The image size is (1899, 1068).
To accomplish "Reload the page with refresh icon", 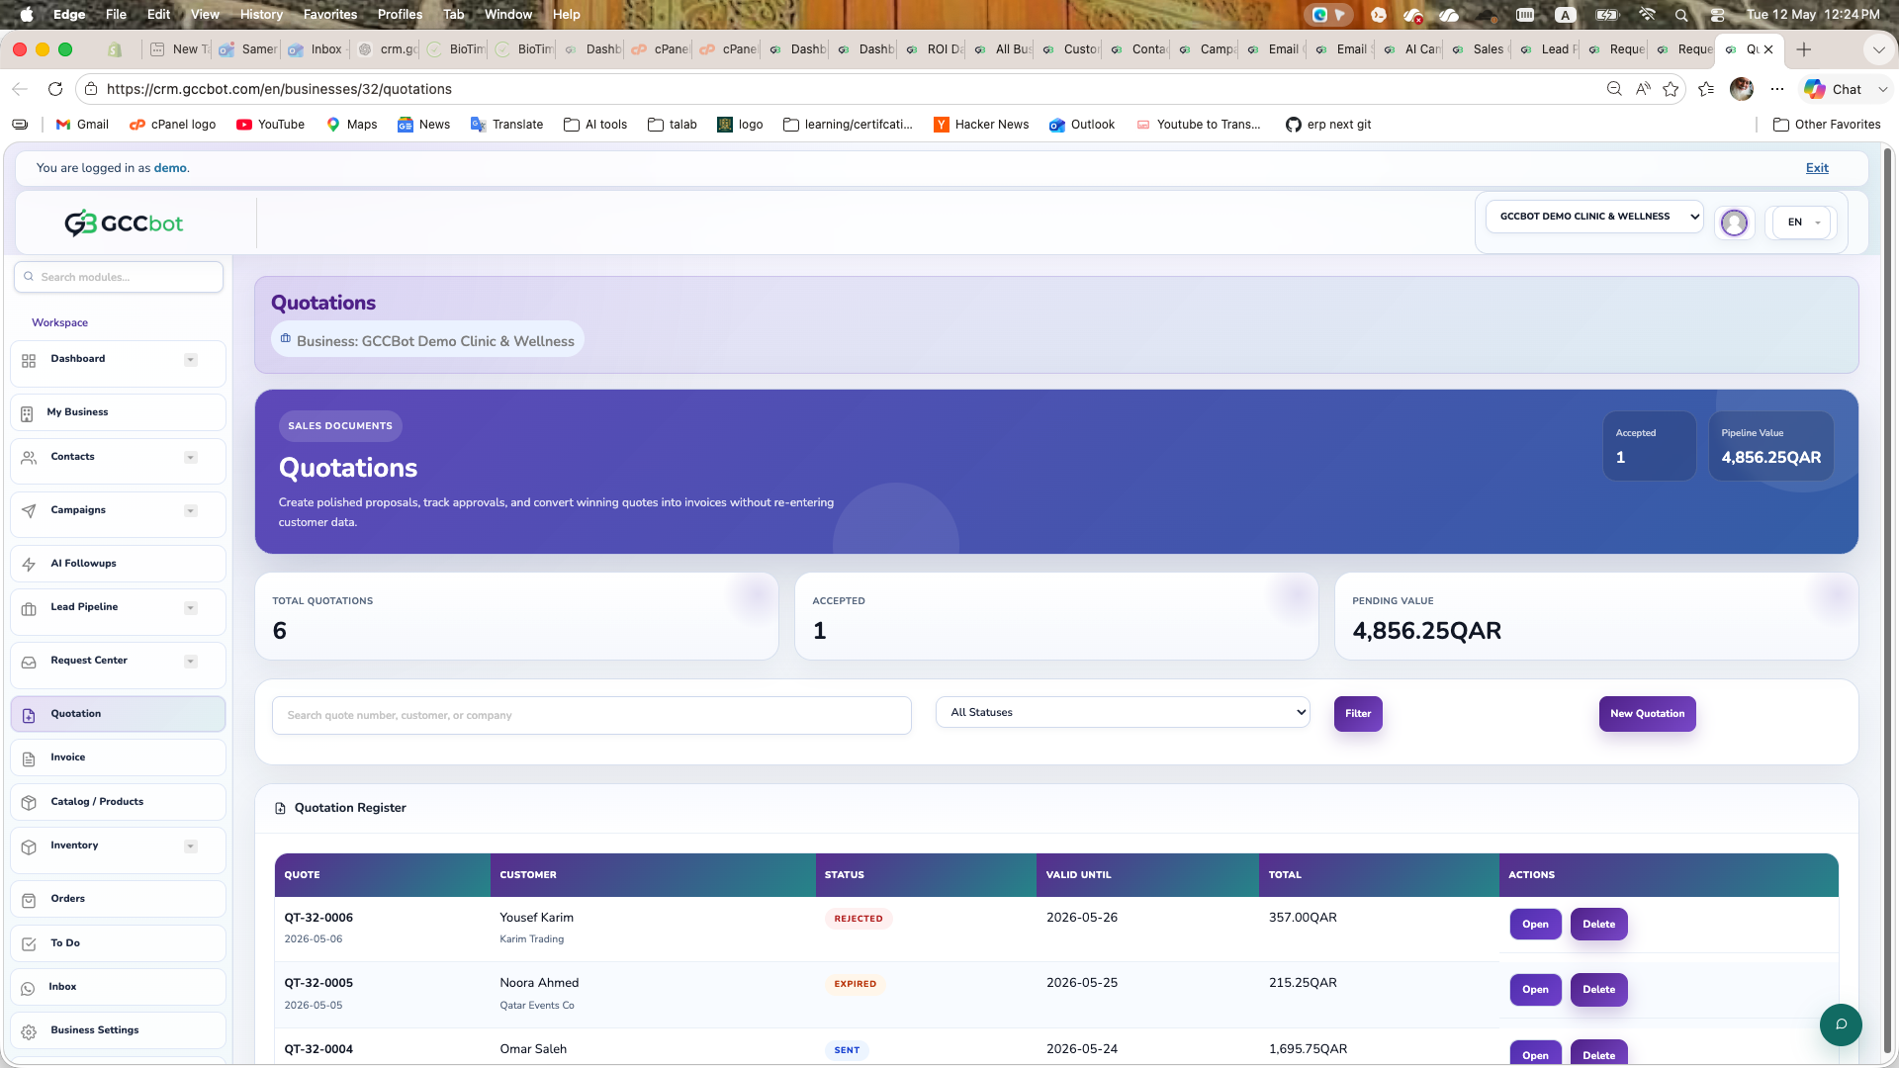I will (x=55, y=89).
